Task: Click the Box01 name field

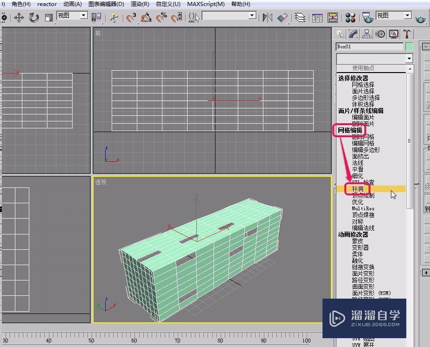Action: click(x=369, y=47)
